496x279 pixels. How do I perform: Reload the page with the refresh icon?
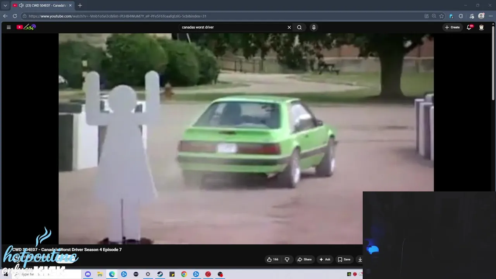pos(15,16)
